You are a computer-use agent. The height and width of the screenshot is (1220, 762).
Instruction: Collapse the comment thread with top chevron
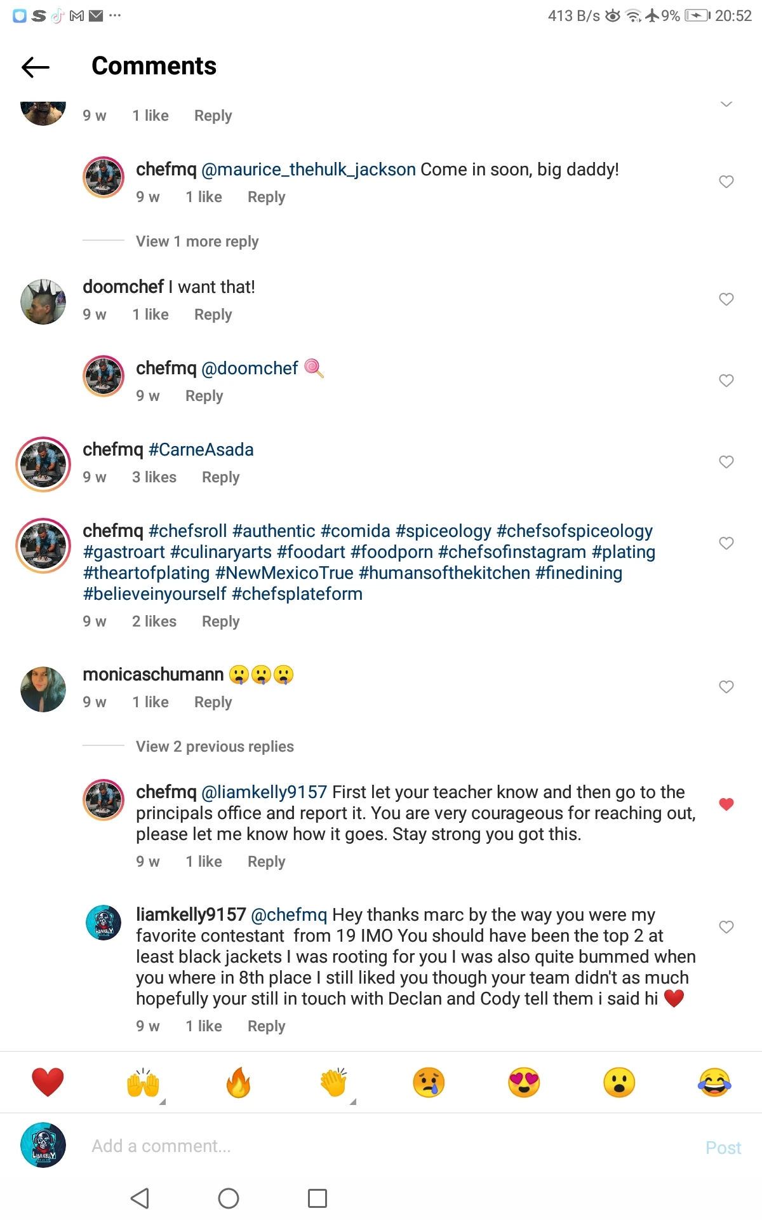tap(726, 104)
